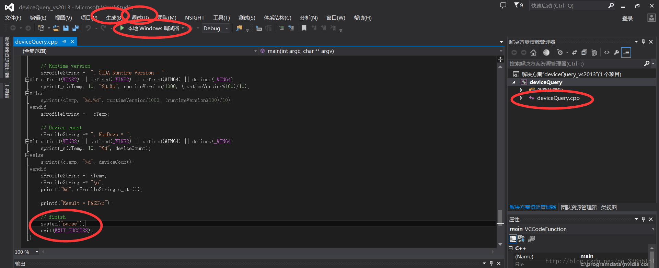This screenshot has width=659, height=268.
Task: Switch to the 类视图 tab
Action: pyautogui.click(x=609, y=207)
